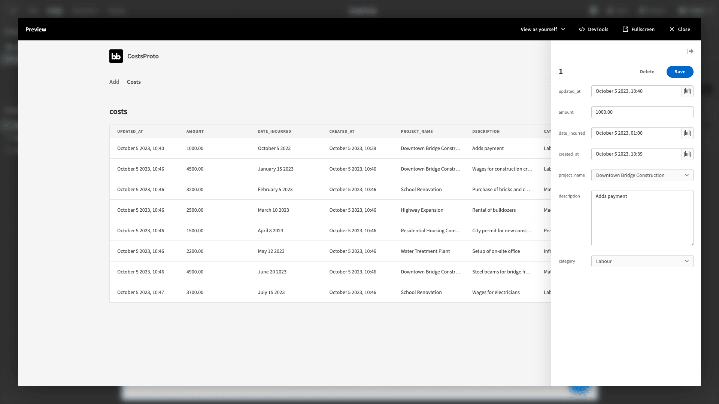Open calendar picker for date_incurred field
719x404 pixels.
(687, 133)
